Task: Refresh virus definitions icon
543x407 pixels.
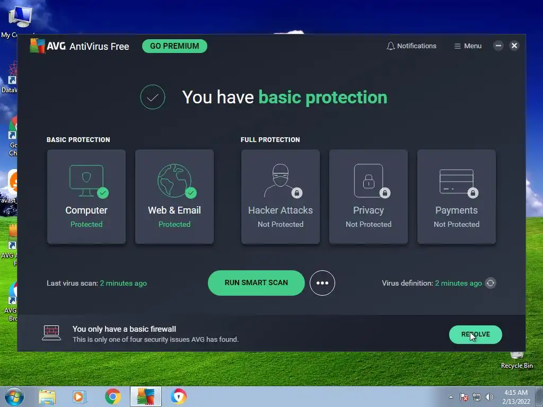Action: coord(491,283)
